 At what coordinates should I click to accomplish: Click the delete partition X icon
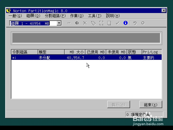tap(85, 23)
